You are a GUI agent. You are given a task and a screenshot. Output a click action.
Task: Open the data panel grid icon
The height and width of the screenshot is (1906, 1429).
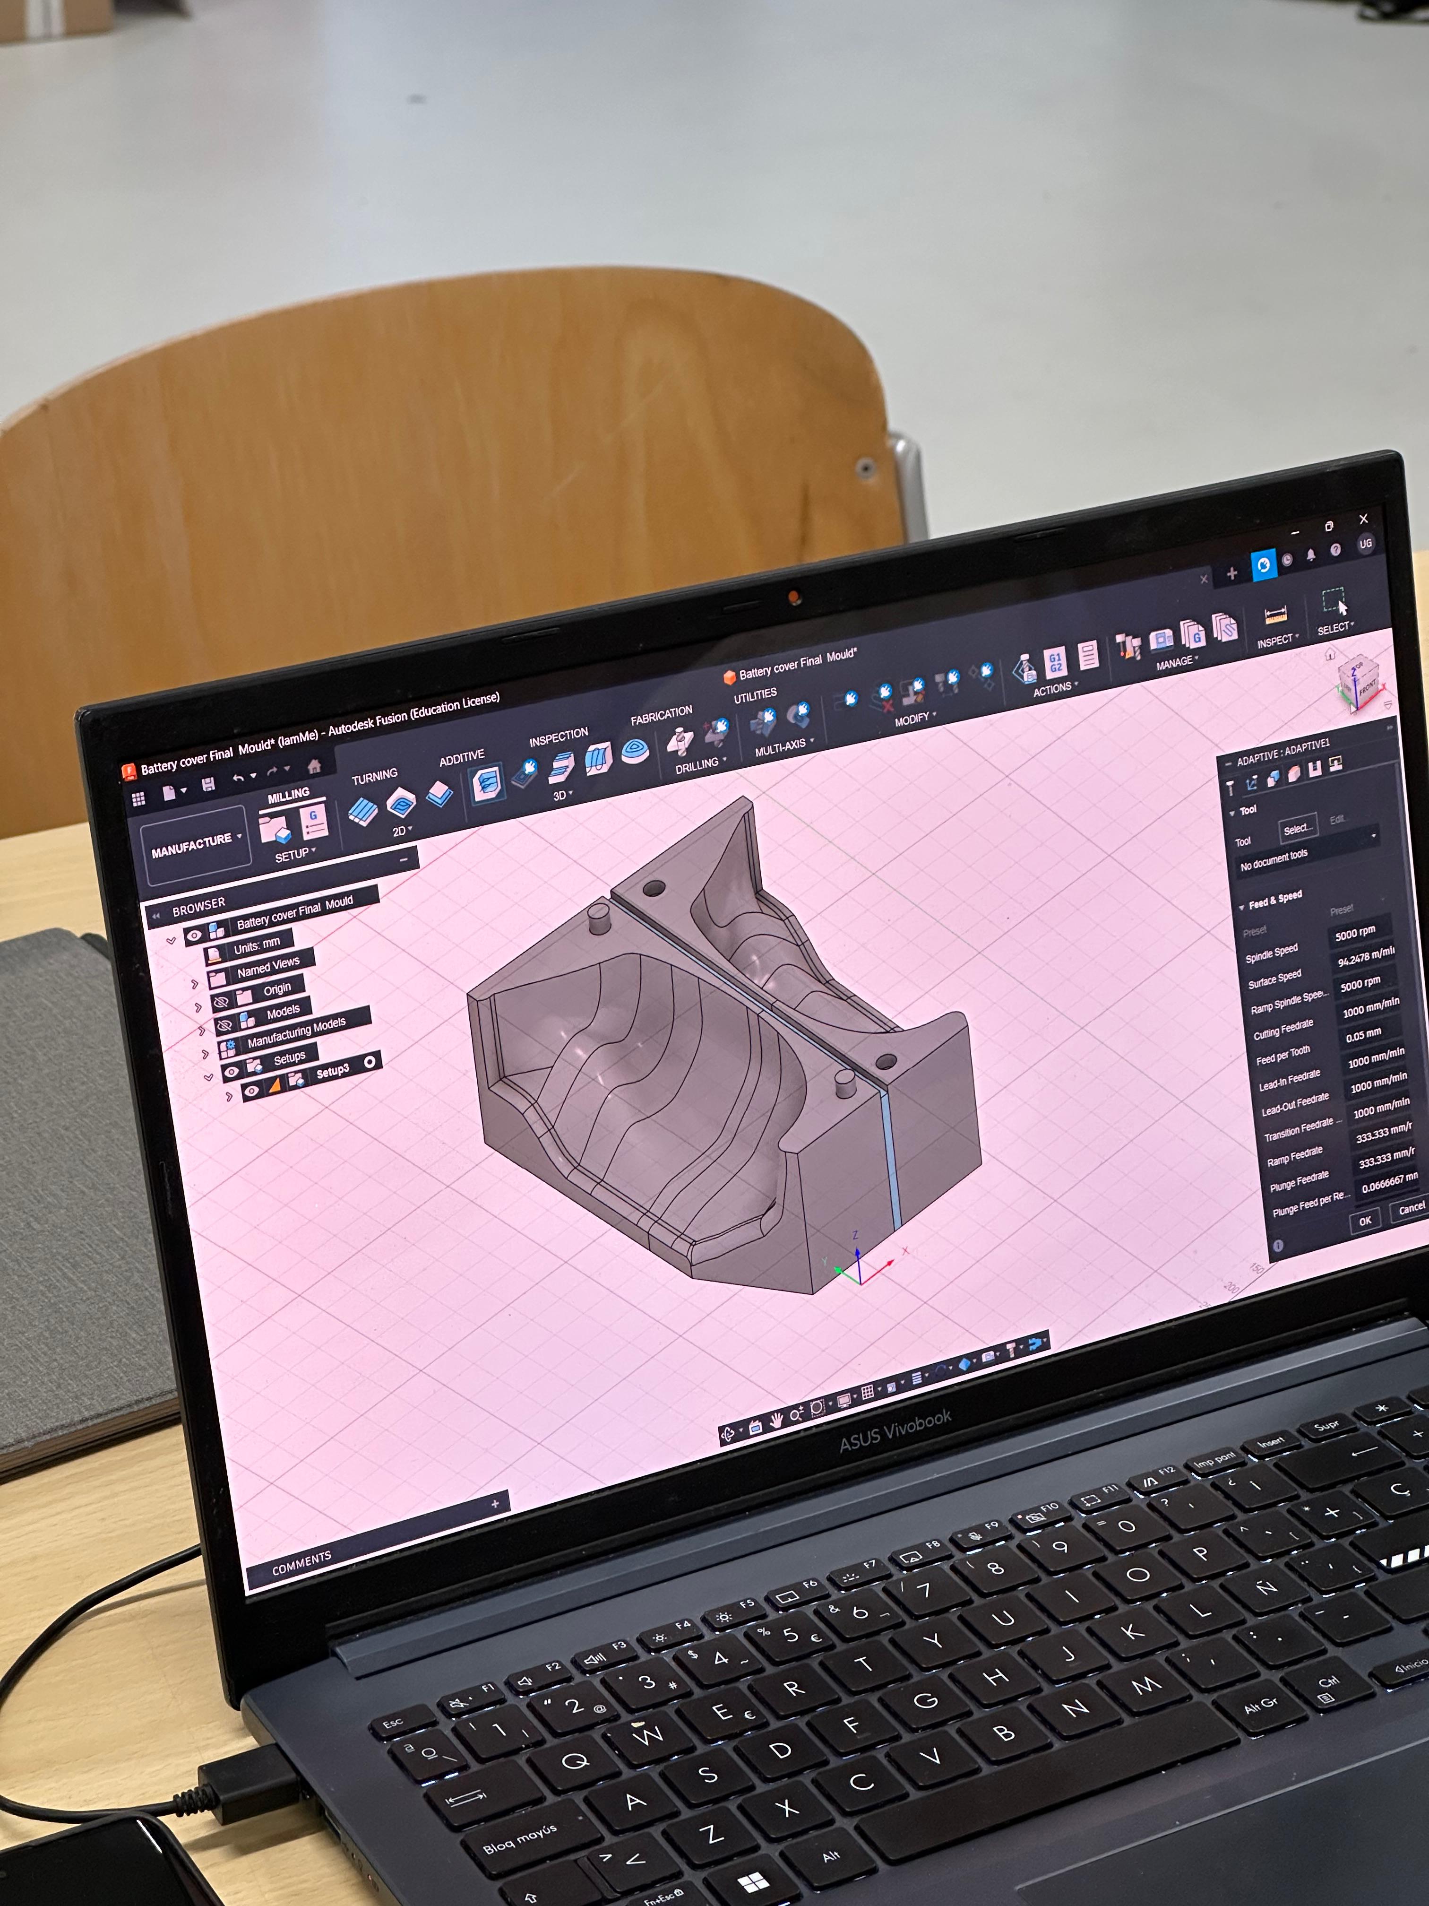pyautogui.click(x=138, y=800)
